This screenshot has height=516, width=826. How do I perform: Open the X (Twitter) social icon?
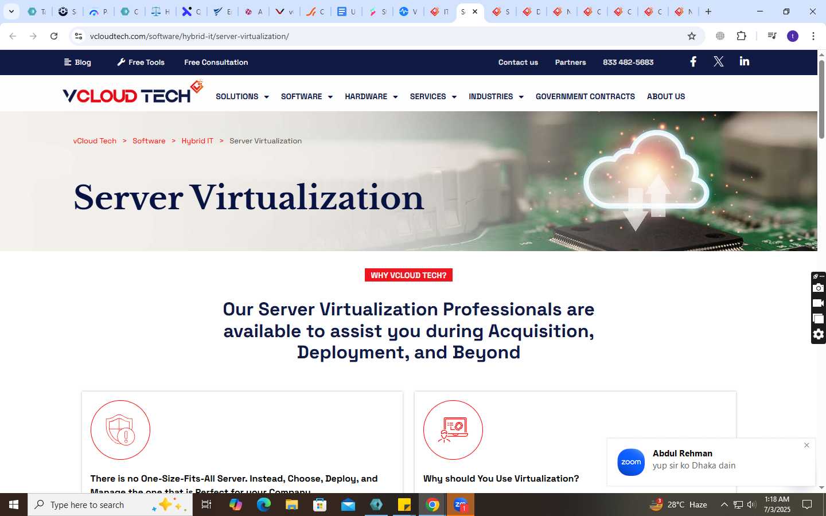click(718, 61)
